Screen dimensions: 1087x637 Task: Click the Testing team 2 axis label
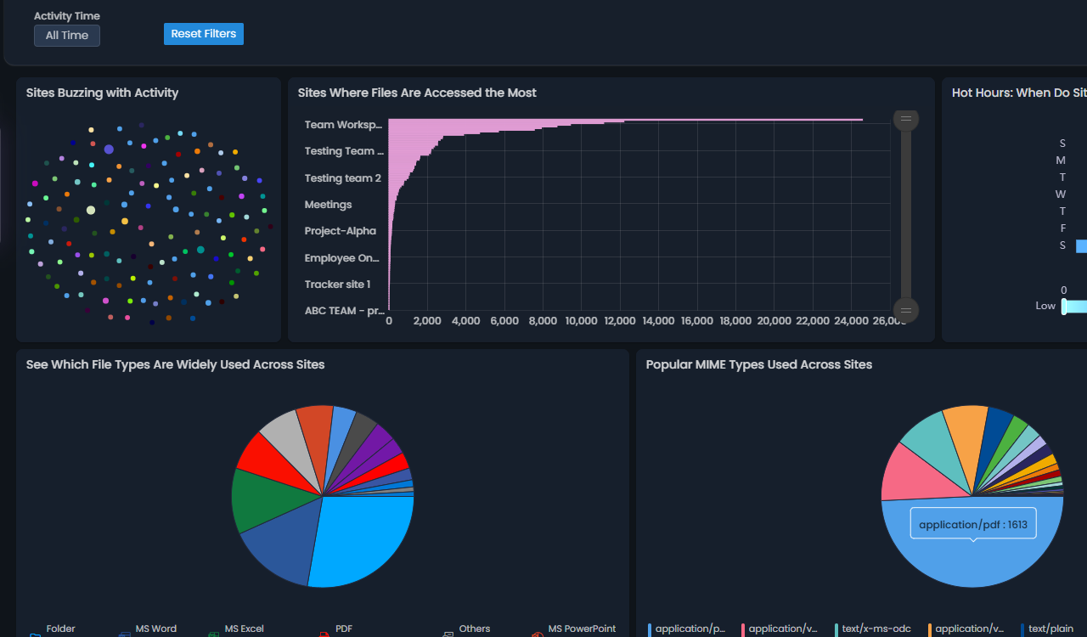(x=343, y=178)
